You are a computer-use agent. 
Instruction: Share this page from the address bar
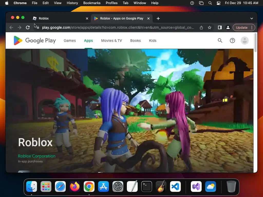point(201,27)
